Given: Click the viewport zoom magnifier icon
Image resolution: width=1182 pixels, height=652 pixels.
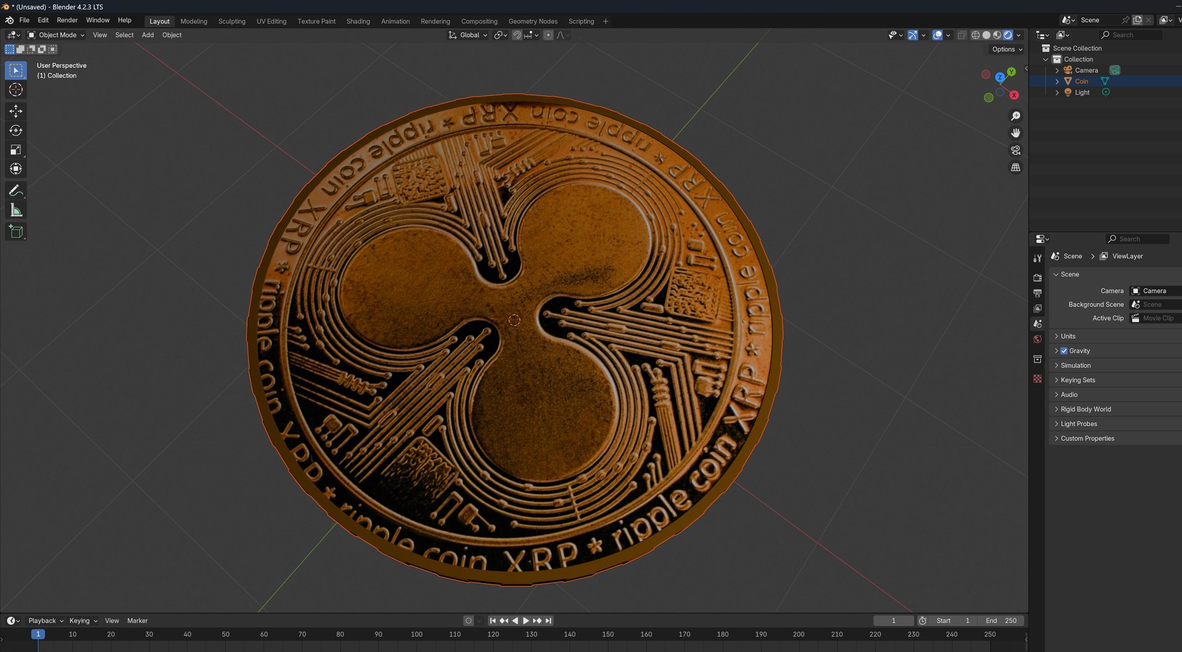Looking at the screenshot, I should click(x=1016, y=116).
